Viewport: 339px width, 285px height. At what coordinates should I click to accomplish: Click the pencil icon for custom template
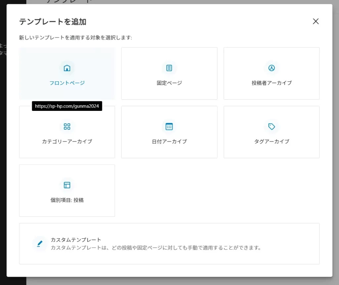tap(40, 244)
